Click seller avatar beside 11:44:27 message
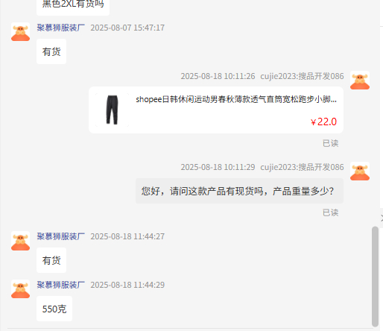 (x=20, y=241)
